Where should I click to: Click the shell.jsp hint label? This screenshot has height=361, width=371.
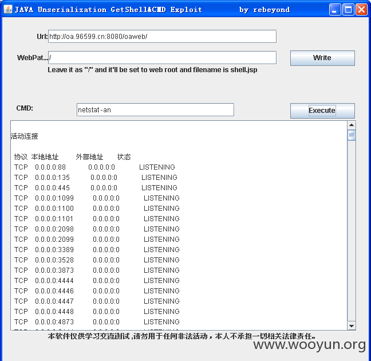pyautogui.click(x=152, y=70)
